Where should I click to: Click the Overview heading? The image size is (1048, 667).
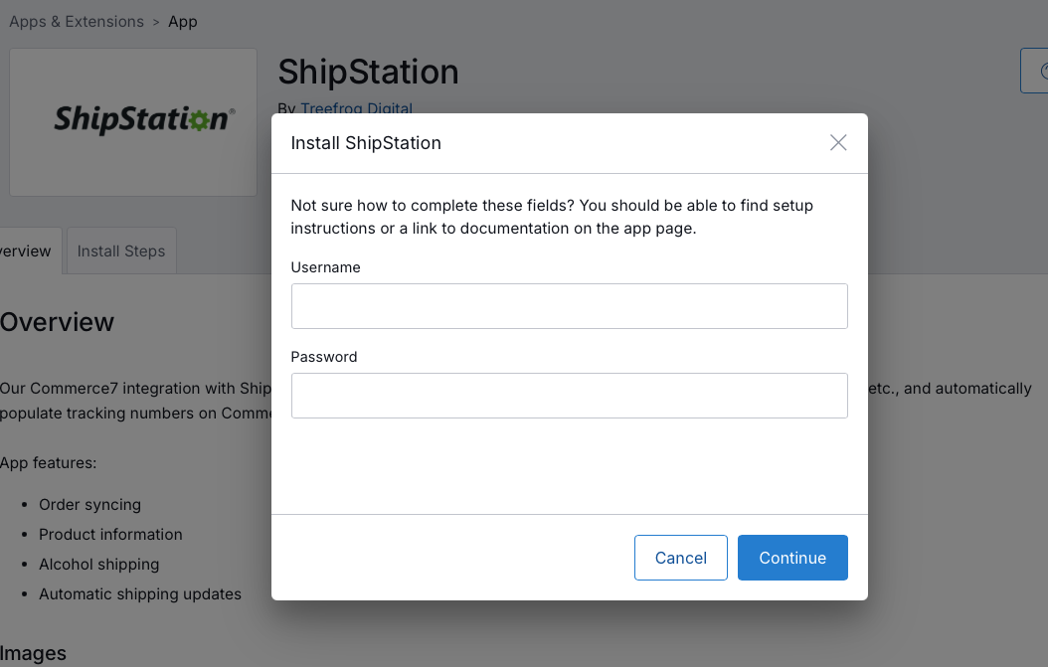pos(57,322)
